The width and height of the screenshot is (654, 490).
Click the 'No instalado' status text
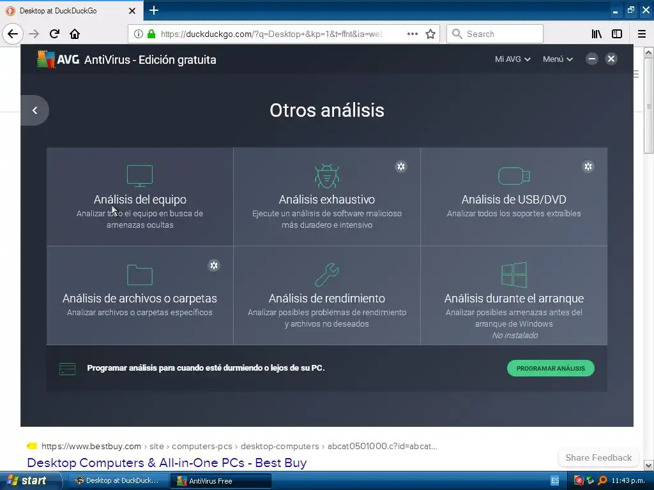pyautogui.click(x=515, y=336)
